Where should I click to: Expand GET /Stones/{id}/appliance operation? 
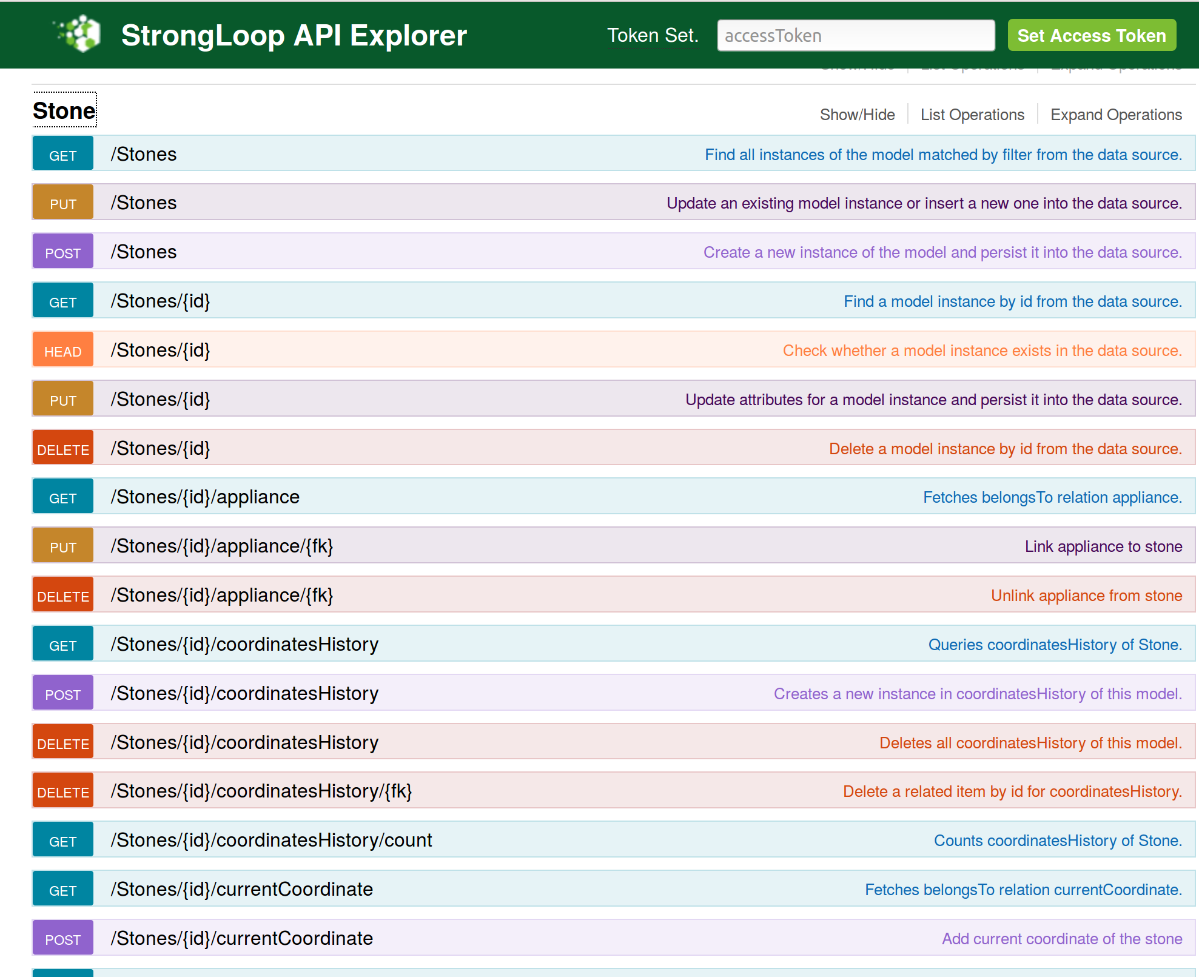pyautogui.click(x=205, y=497)
